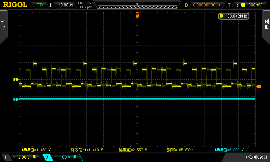Click the channel 2 bandwidth limit icon
Viewport: 270px width, 162px height.
(75, 157)
